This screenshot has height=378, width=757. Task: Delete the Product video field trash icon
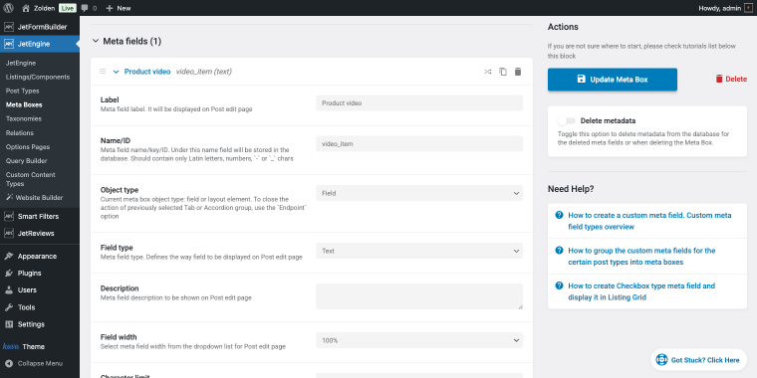[x=518, y=72]
